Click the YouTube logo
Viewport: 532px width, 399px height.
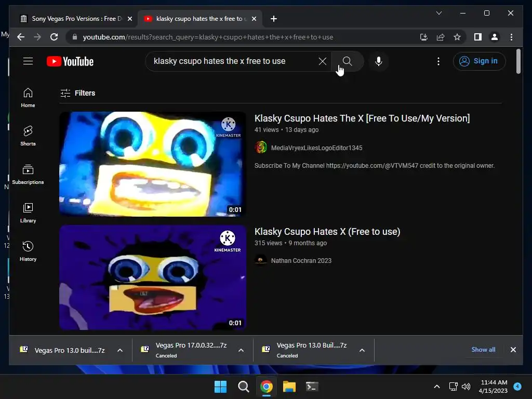point(70,61)
